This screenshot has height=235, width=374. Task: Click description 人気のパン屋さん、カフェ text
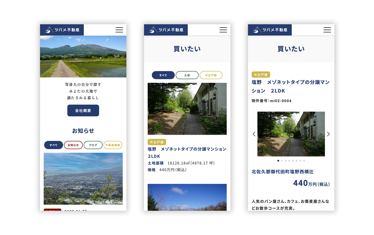click(291, 205)
